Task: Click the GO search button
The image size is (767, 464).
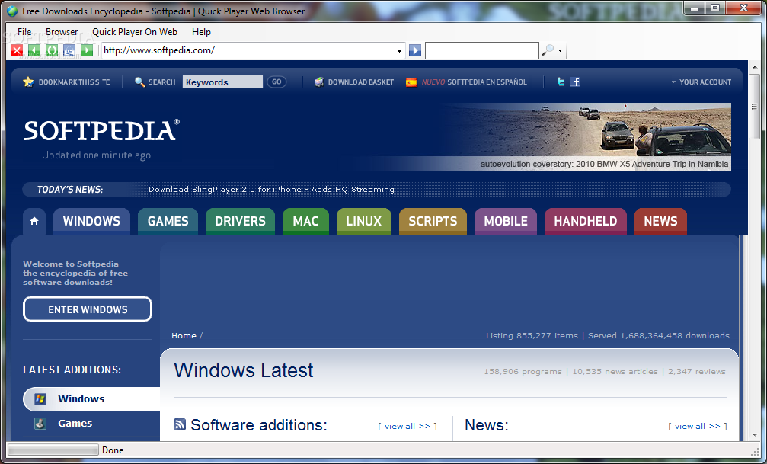Action: (x=276, y=82)
